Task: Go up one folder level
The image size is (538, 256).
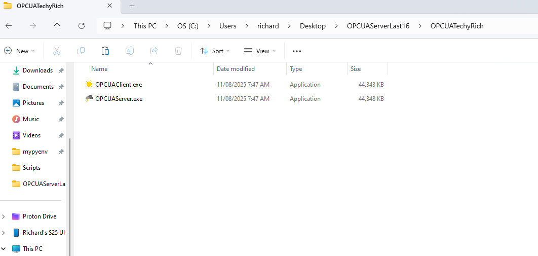Action: [x=57, y=26]
